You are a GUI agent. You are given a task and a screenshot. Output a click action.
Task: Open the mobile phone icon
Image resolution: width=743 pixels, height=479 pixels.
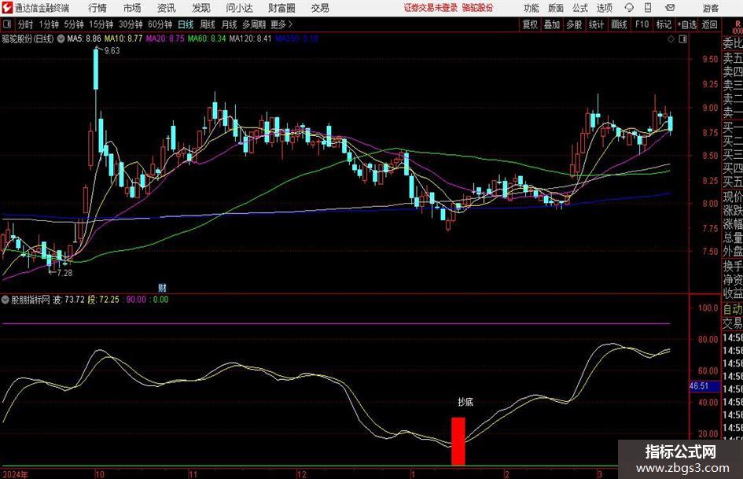click(648, 8)
